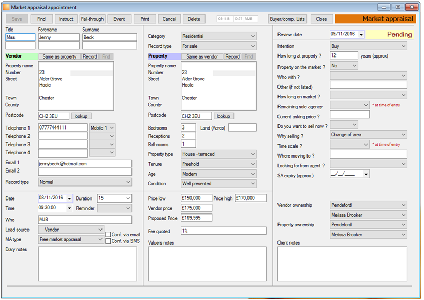Click the Price high field
The width and height of the screenshot is (424, 300).
coord(251,198)
